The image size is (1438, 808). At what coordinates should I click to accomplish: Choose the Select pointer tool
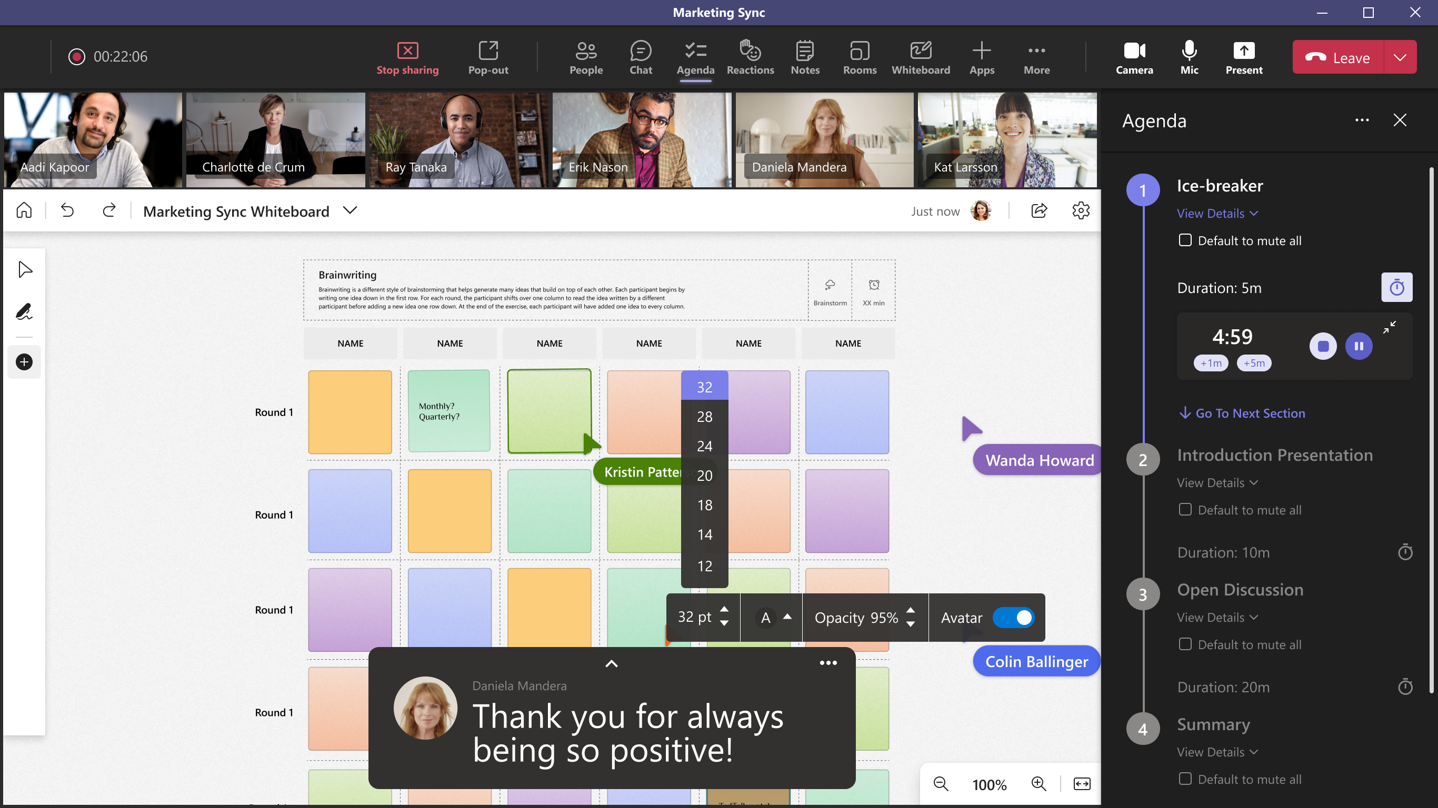pyautogui.click(x=25, y=269)
